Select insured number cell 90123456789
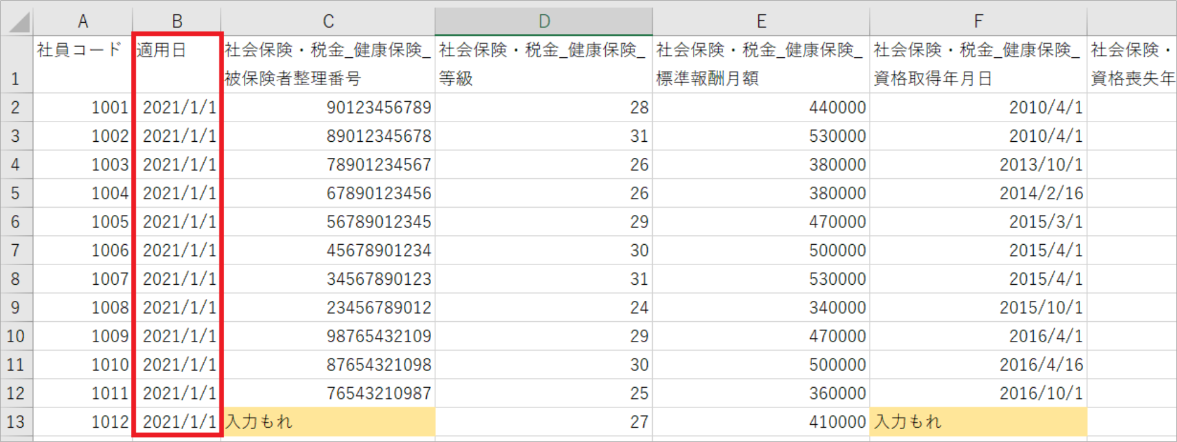 pyautogui.click(x=328, y=107)
